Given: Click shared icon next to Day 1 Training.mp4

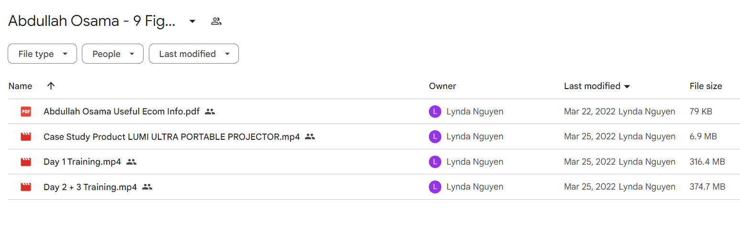Looking at the screenshot, I should click(x=132, y=162).
